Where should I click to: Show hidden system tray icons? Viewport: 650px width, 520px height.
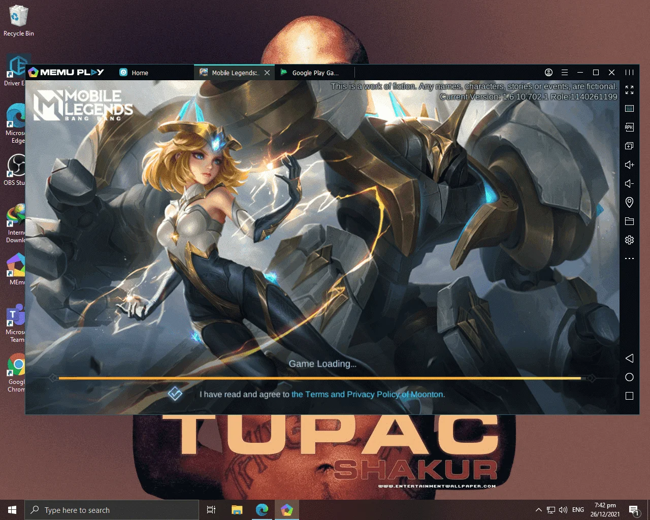click(x=539, y=510)
